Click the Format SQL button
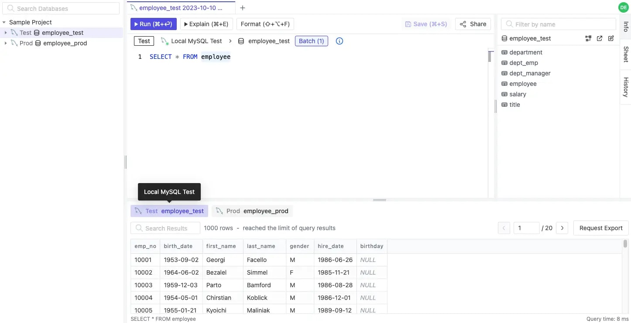The width and height of the screenshot is (631, 323). [x=265, y=24]
